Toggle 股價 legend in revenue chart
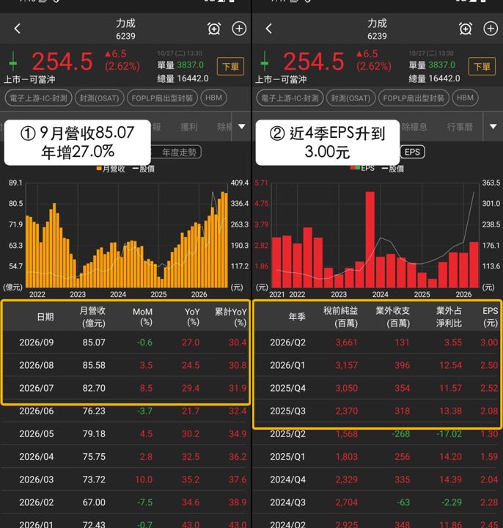503x528 pixels. pos(144,169)
